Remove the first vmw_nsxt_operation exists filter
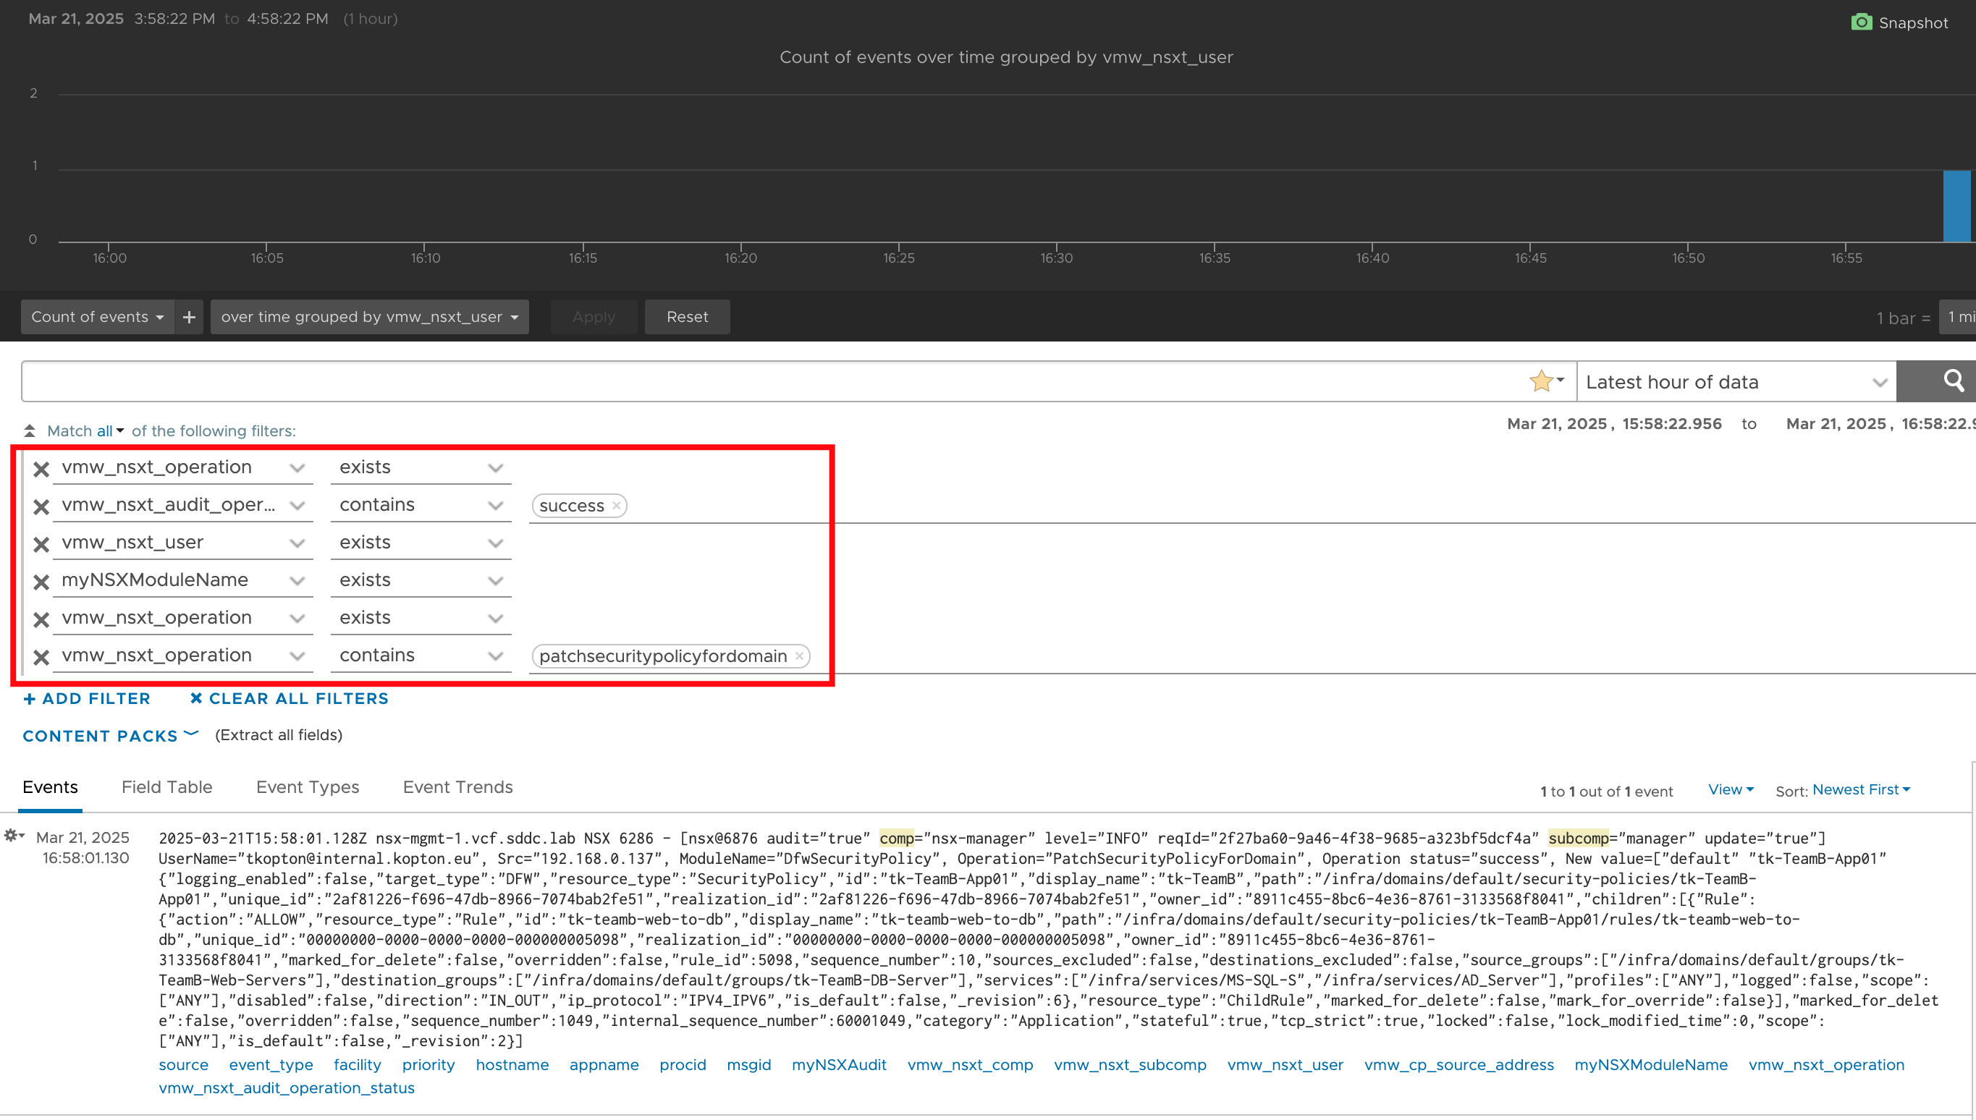 (x=41, y=468)
